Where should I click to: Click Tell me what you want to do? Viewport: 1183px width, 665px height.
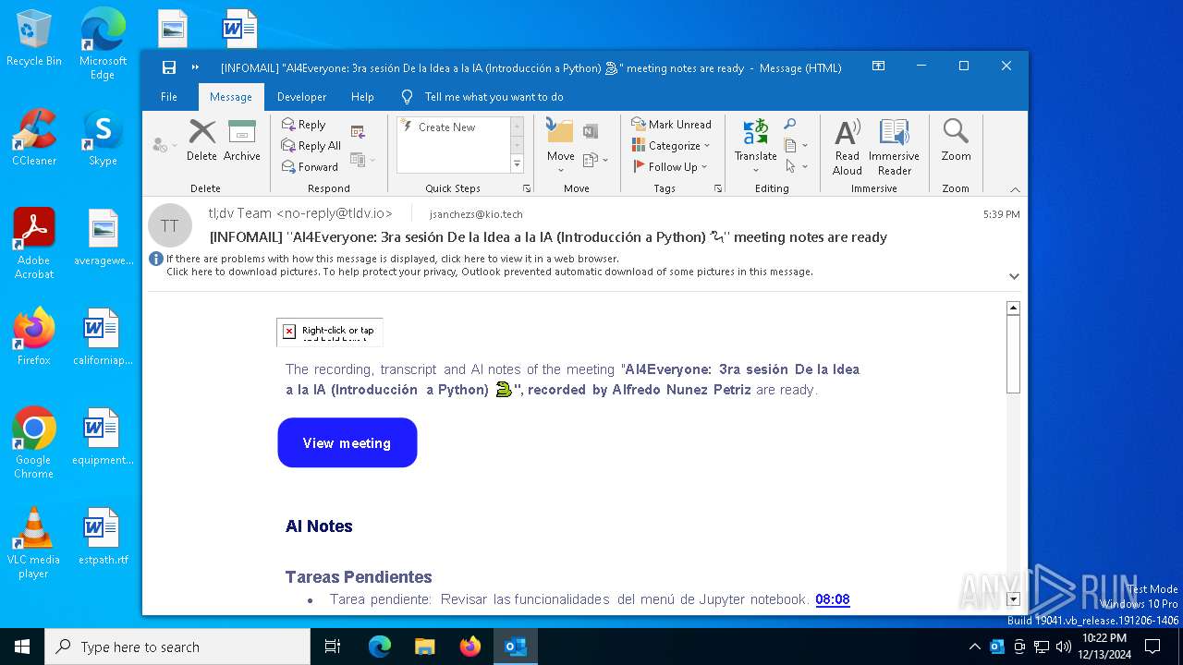494,97
